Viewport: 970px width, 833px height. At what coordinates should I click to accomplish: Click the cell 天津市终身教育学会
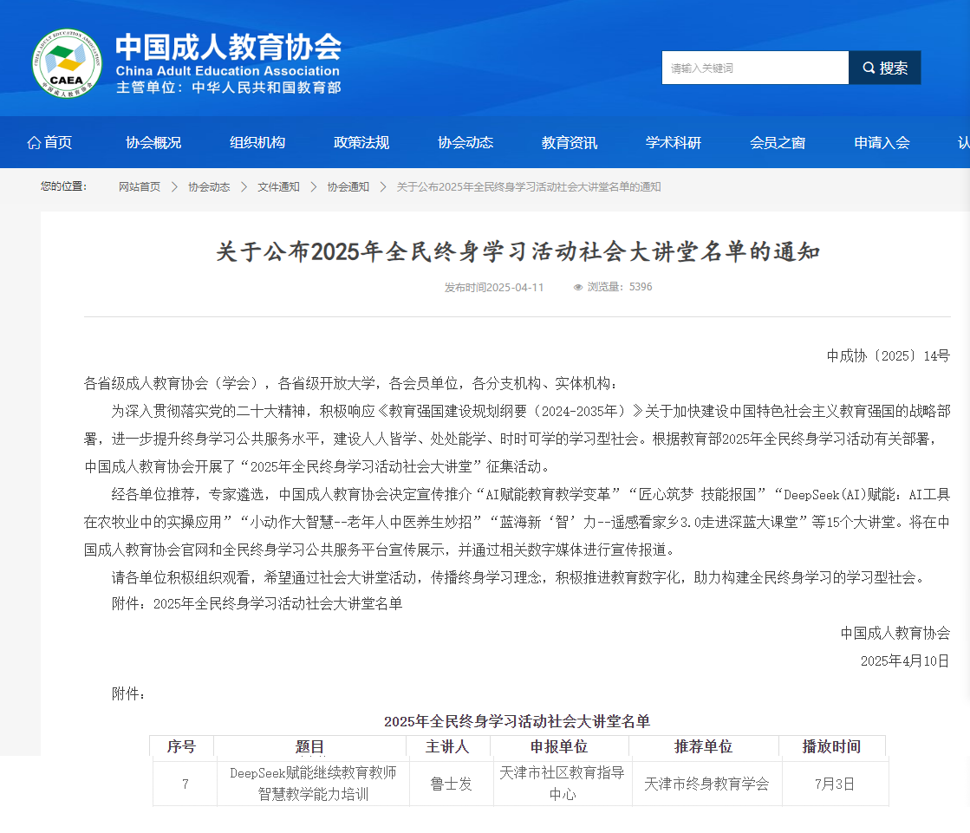pyautogui.click(x=706, y=784)
